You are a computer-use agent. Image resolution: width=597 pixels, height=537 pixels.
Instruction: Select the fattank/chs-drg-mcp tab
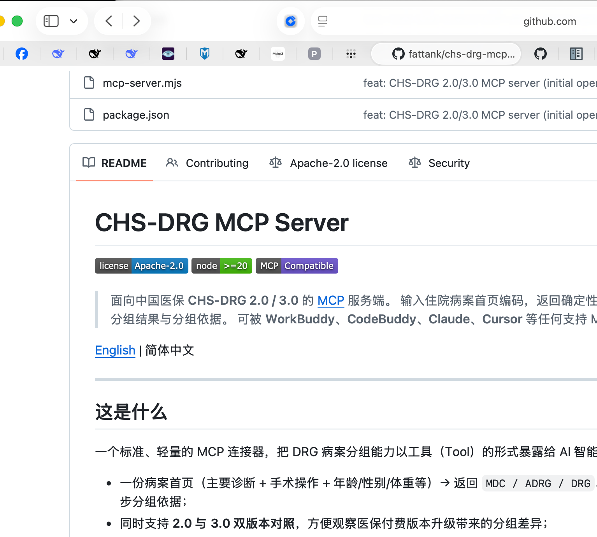pyautogui.click(x=446, y=54)
